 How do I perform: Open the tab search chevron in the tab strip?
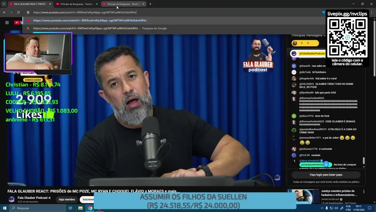point(4,4)
